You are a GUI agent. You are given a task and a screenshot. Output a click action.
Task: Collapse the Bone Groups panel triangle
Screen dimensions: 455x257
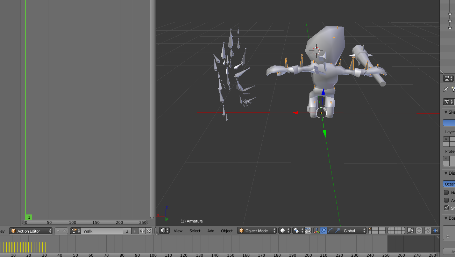pos(446,218)
